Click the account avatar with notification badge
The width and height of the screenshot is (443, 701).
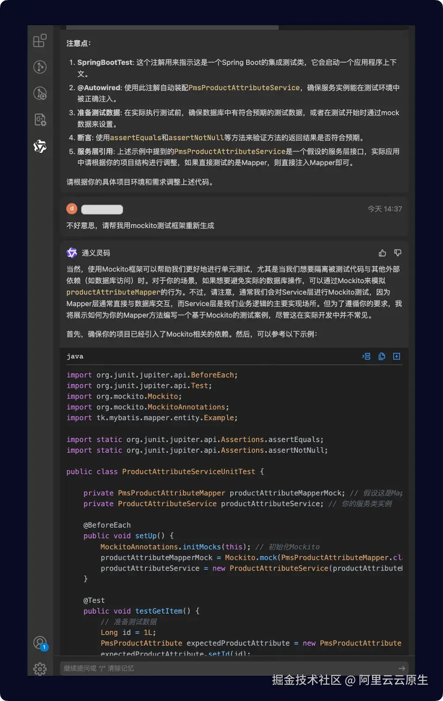pos(40,643)
